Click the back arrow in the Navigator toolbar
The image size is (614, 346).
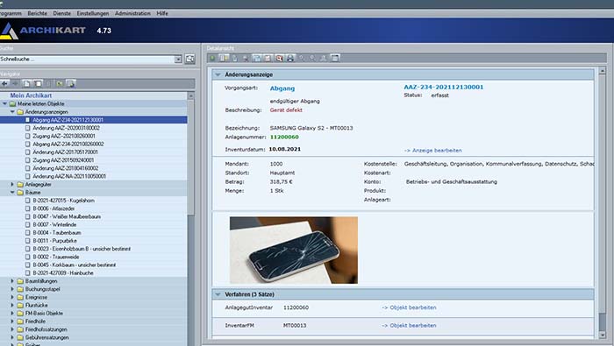5,84
